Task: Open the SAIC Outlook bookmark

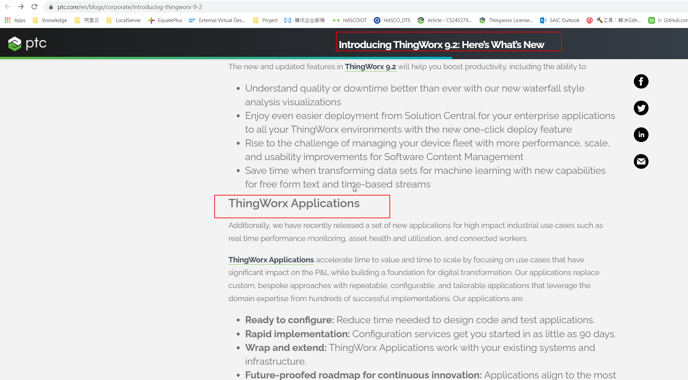Action: [x=564, y=20]
